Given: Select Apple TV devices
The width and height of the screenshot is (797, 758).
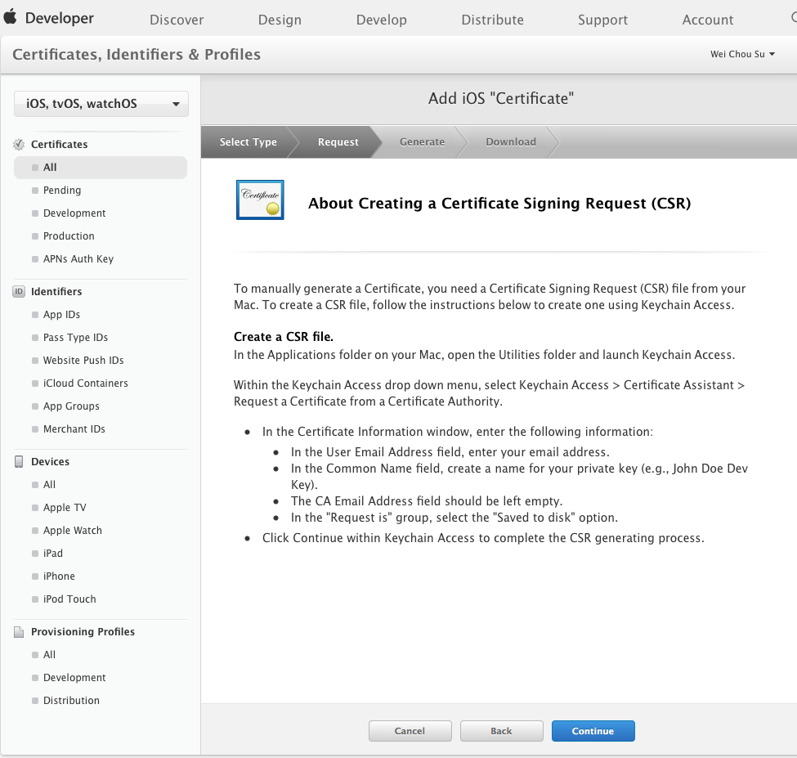Looking at the screenshot, I should [x=65, y=507].
